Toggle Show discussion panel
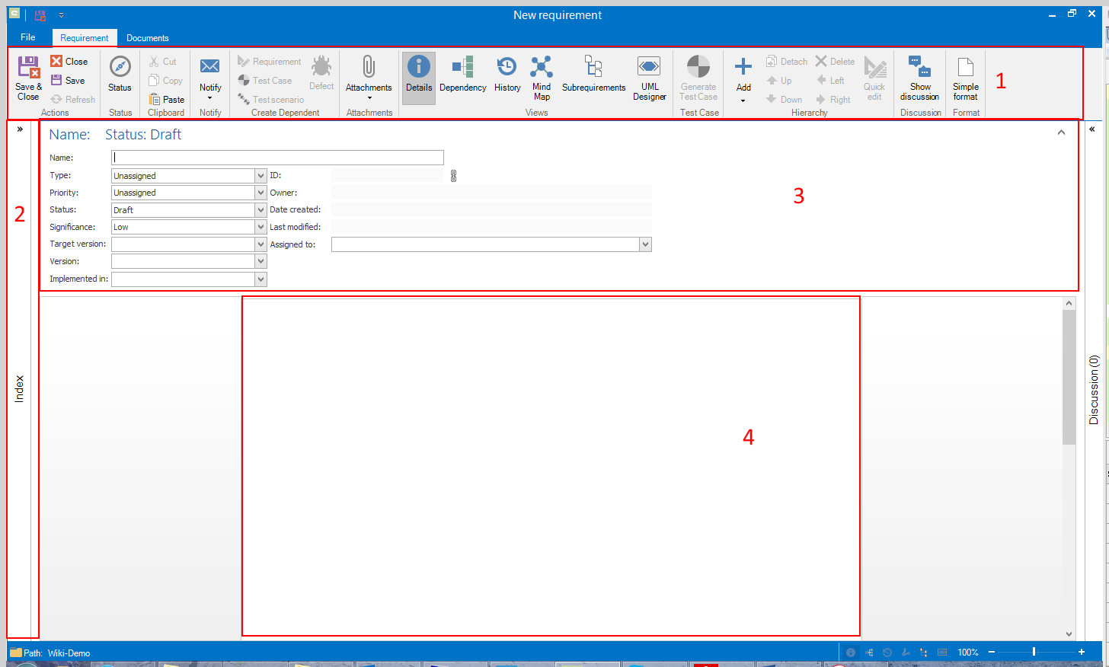The height and width of the screenshot is (667, 1109). [919, 78]
